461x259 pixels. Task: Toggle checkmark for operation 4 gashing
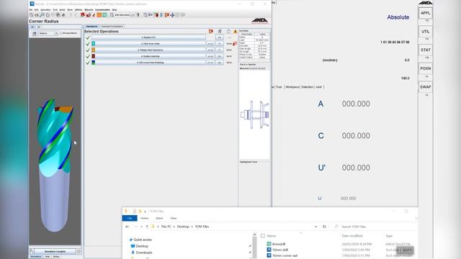click(88, 56)
